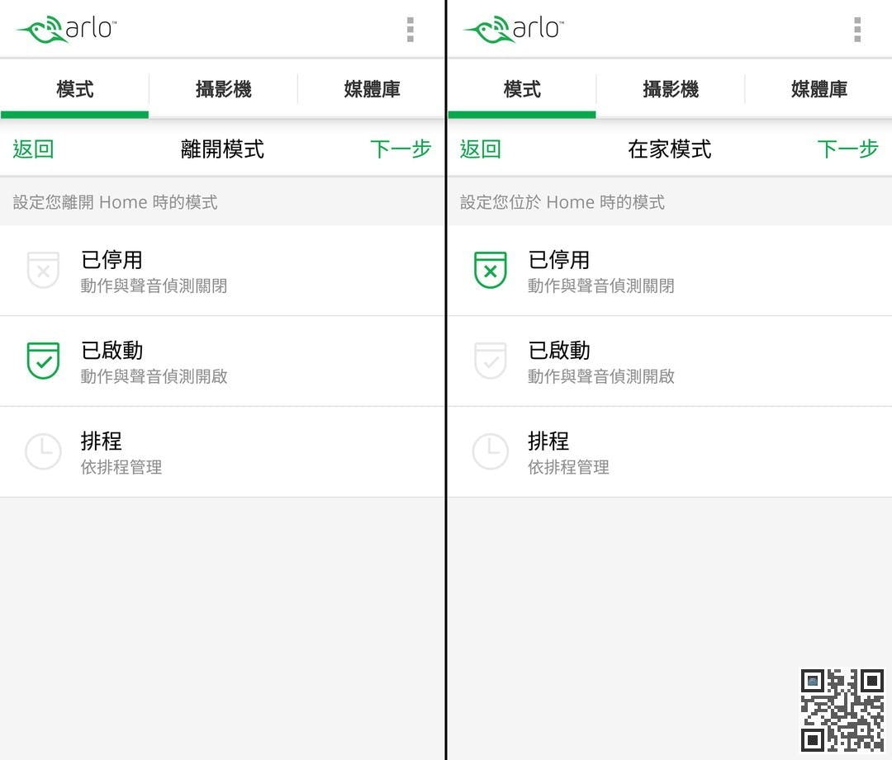Tap 下一步 in 離開模式 screen
The height and width of the screenshot is (760, 892).
pos(401,149)
